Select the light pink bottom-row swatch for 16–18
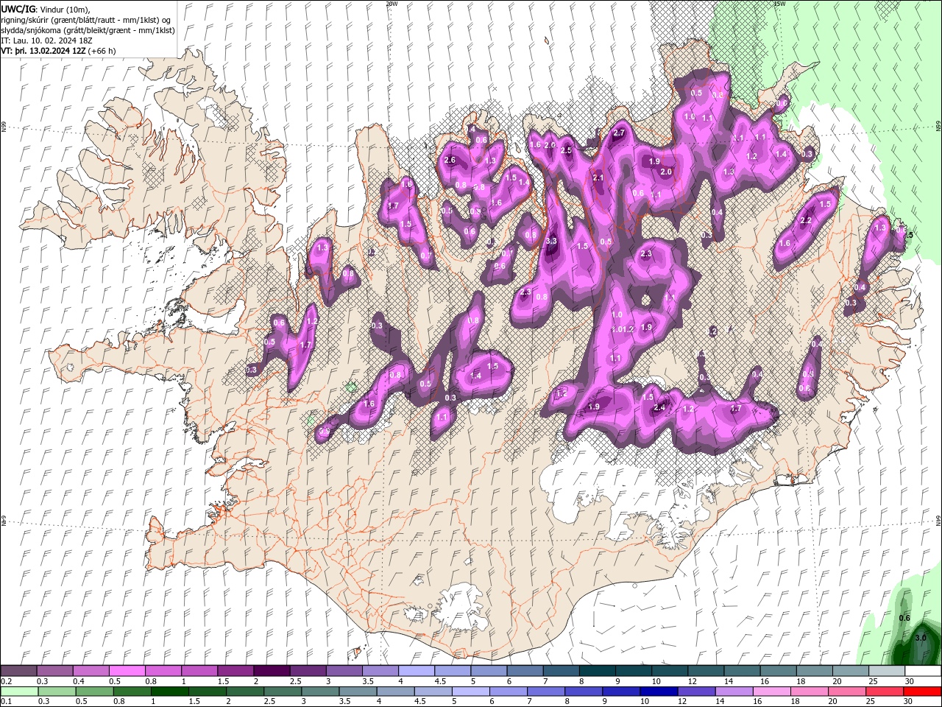This screenshot has height=707, width=942. tap(773, 692)
